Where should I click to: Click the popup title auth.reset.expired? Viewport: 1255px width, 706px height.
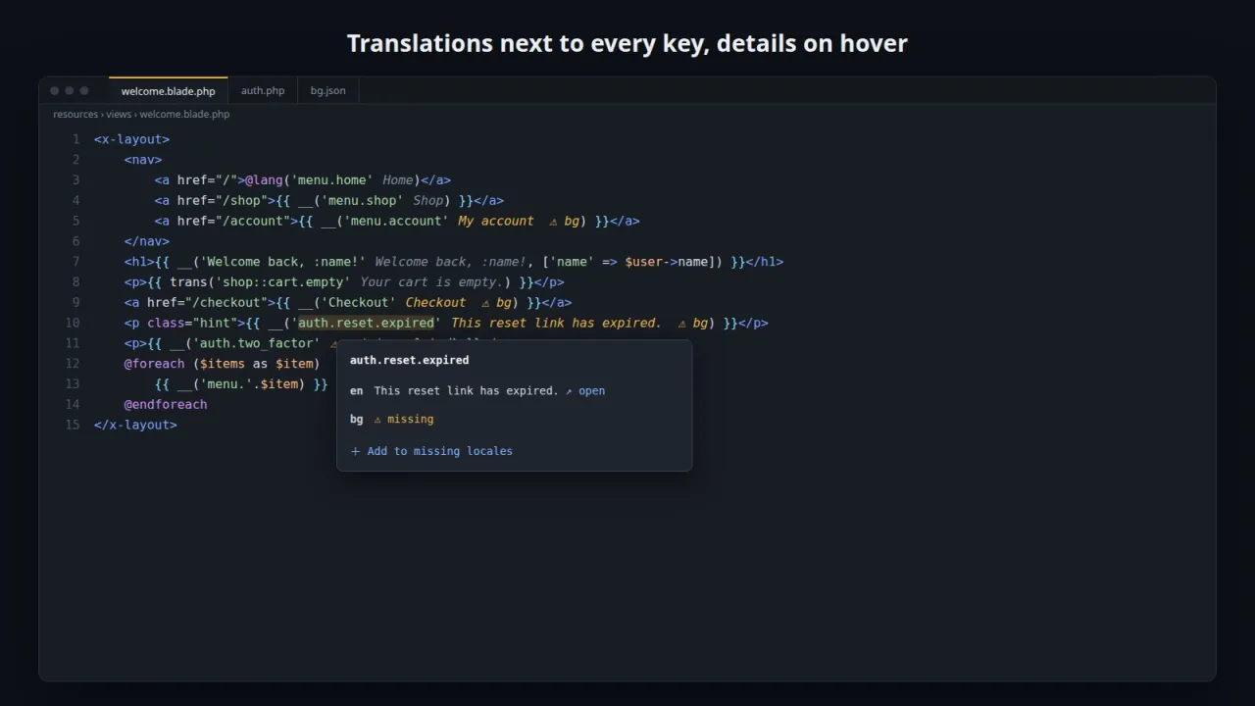click(x=409, y=360)
